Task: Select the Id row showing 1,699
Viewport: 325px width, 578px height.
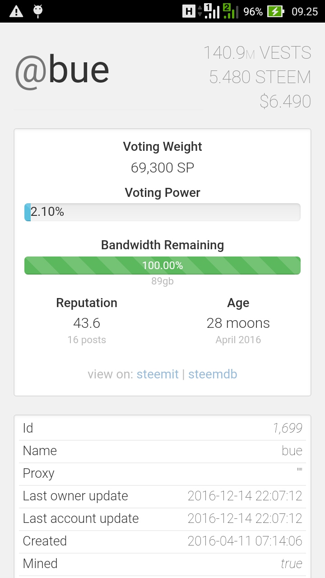Action: [162, 428]
